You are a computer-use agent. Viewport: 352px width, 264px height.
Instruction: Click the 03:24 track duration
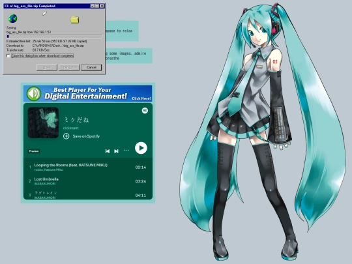pos(141,181)
